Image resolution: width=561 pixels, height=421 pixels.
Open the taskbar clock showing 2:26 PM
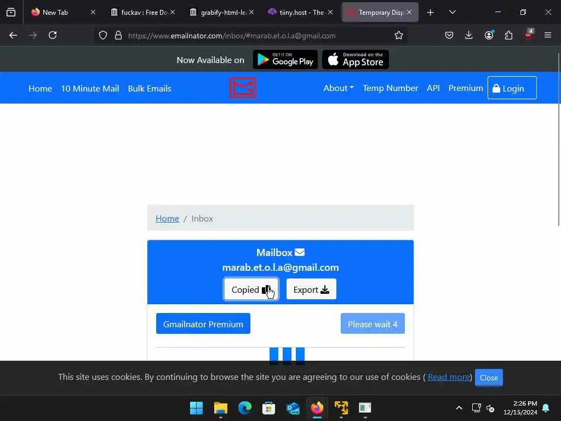click(x=520, y=408)
